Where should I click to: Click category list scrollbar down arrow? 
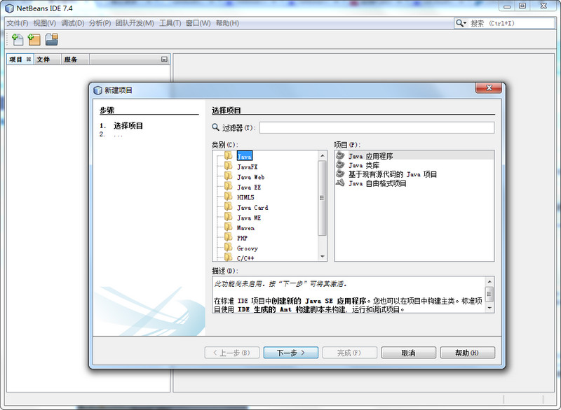point(323,257)
